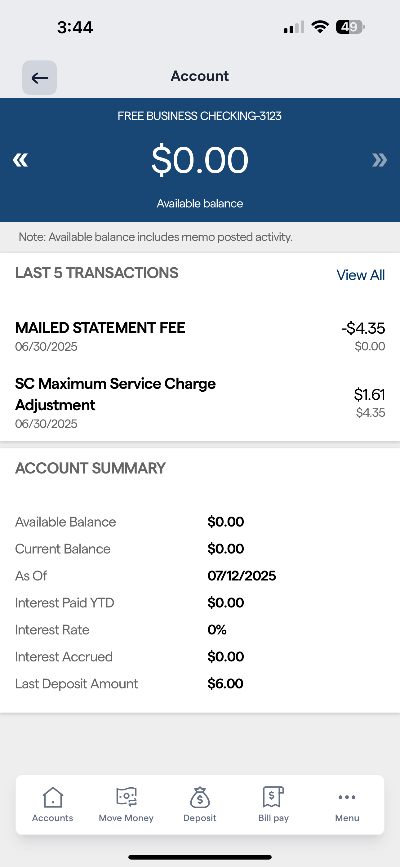Open the Mailed Statement Fee transaction
Image resolution: width=400 pixels, height=867 pixels.
coord(100,328)
